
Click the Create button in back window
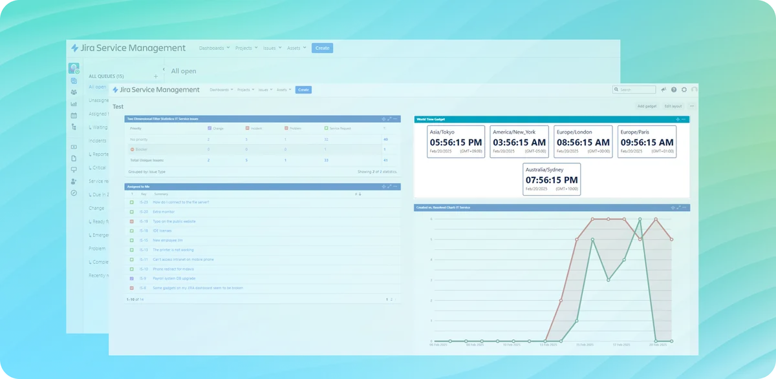322,48
